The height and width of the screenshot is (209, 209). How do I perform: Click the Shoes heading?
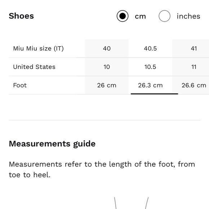[x=21, y=16]
